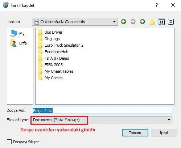Viewport: 181px width, 148px height.
Task: Expand the Look in path dropdown arrow
Action: point(114,22)
